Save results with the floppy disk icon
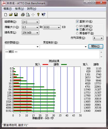 tap(16, 15)
